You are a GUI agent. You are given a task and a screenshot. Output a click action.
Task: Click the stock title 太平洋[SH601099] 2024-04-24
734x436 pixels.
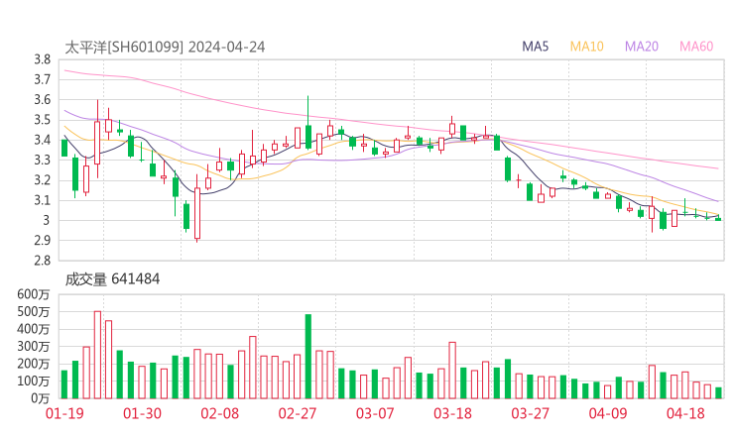(x=165, y=47)
